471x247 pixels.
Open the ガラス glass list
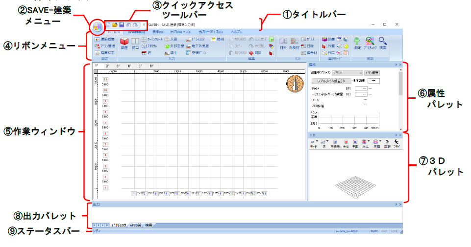click(x=308, y=39)
